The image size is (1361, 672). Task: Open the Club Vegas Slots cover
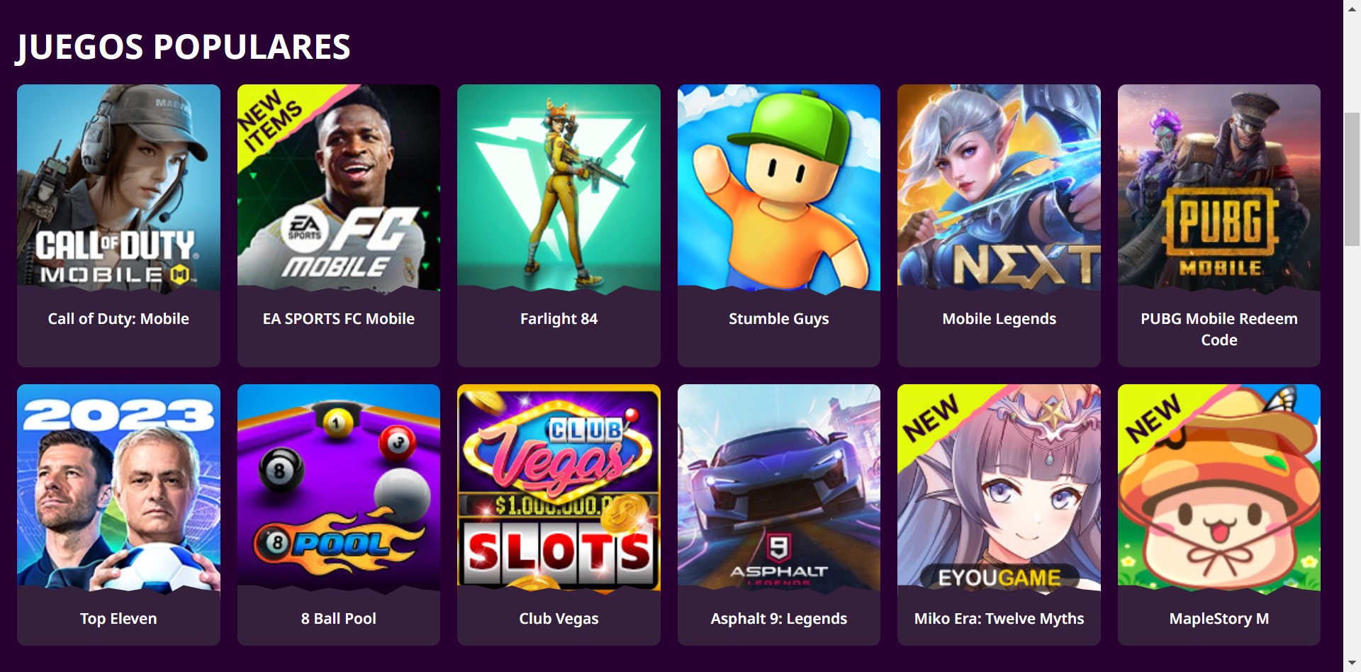coord(559,488)
